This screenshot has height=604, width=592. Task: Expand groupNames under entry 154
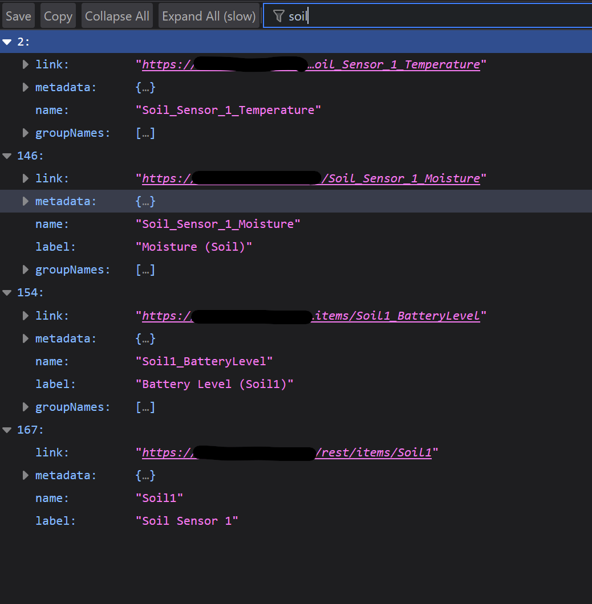25,406
